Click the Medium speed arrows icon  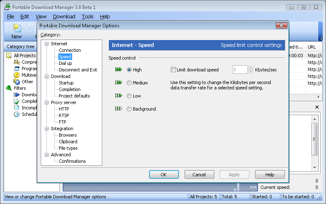(x=119, y=83)
